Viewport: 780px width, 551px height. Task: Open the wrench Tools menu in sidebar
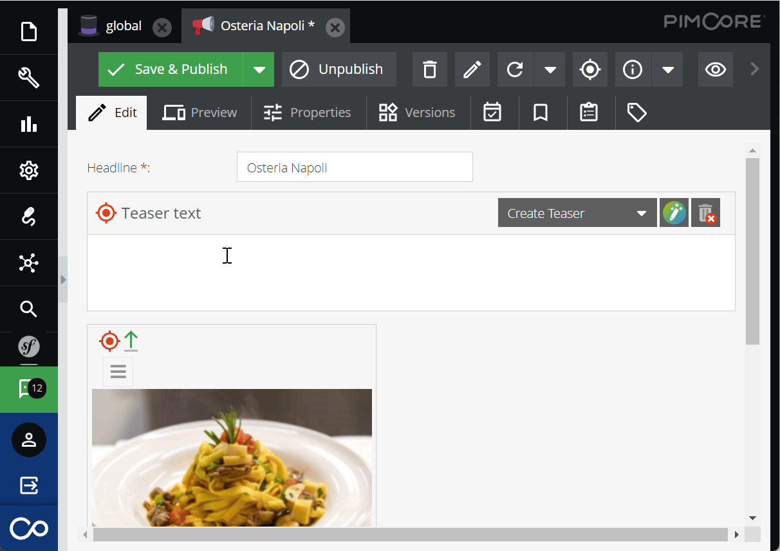tap(29, 78)
